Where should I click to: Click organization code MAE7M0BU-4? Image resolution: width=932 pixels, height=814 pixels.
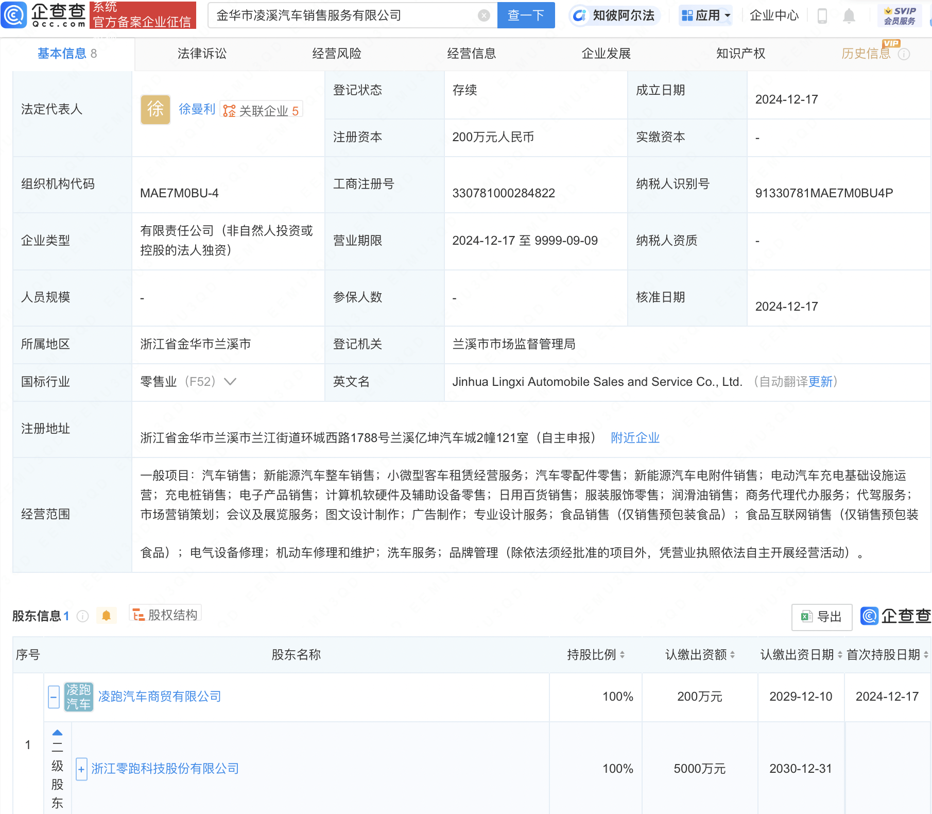[x=179, y=193]
